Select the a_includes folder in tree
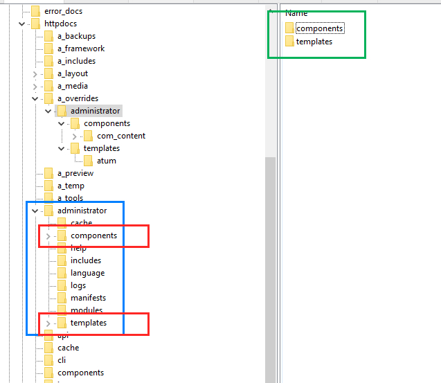Image resolution: width=441 pixels, height=383 pixels. (x=76, y=61)
